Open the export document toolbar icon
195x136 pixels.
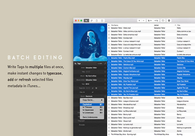coord(102,21)
